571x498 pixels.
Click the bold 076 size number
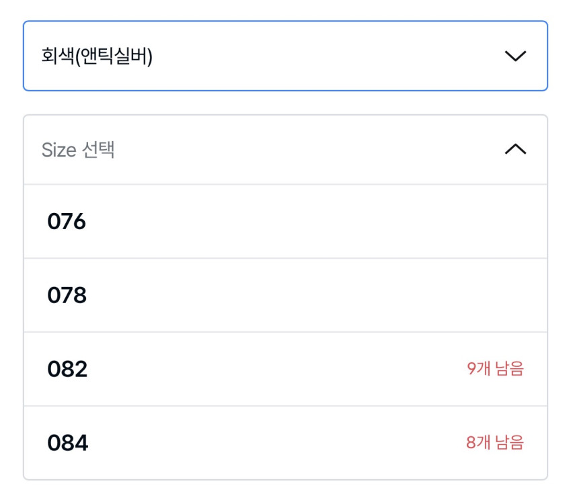pyautogui.click(x=67, y=222)
